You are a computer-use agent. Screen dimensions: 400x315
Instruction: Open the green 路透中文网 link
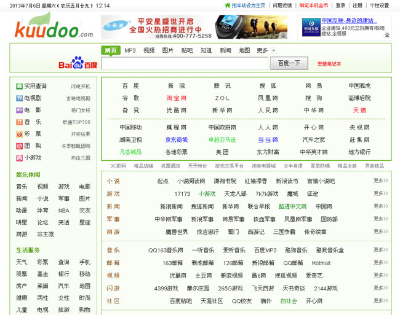(292, 206)
